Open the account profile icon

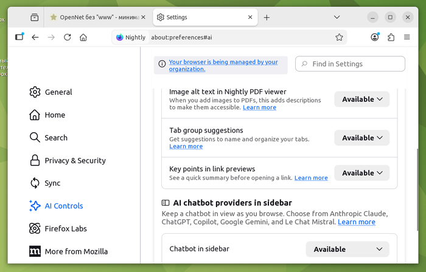coord(375,37)
